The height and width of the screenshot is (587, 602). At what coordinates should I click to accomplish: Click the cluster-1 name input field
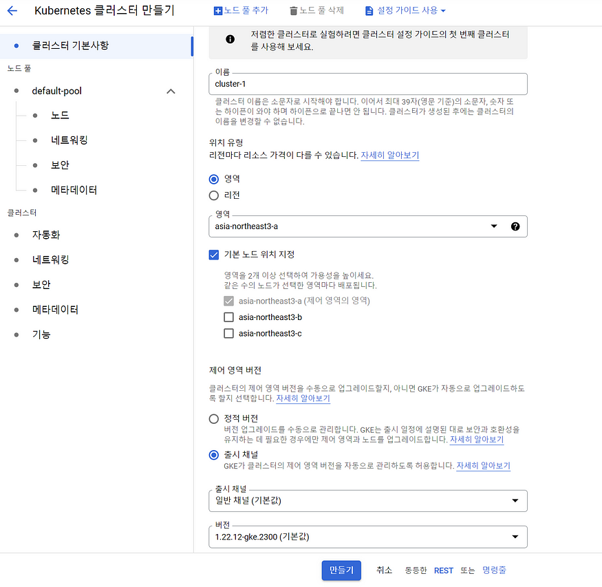tap(368, 84)
